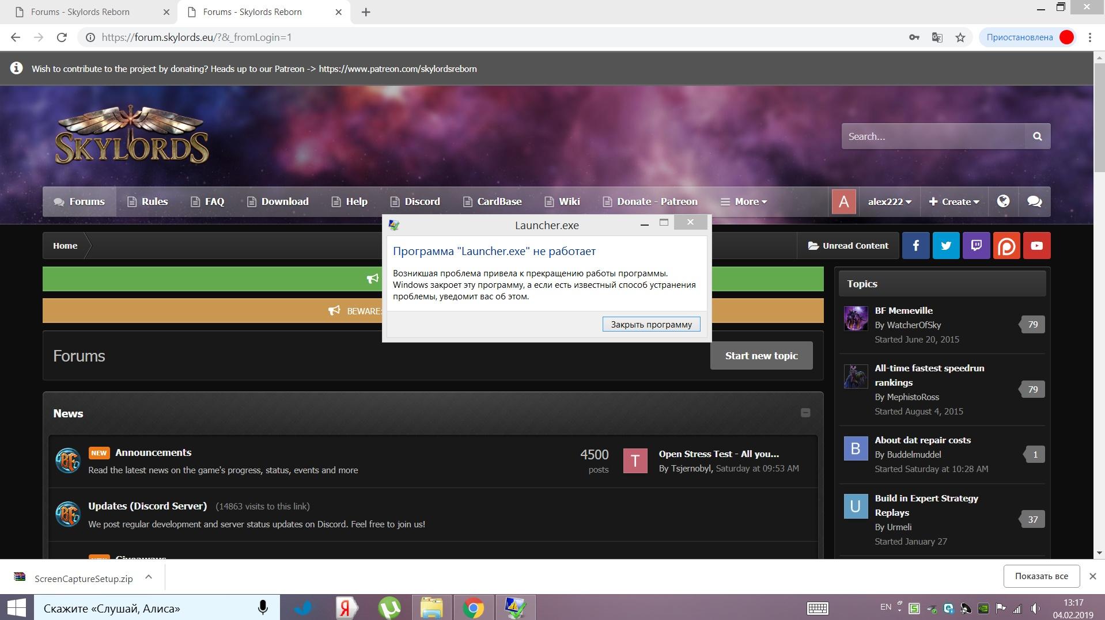Image resolution: width=1105 pixels, height=620 pixels.
Task: Open the Announcements forum BF icon
Action: pos(67,461)
